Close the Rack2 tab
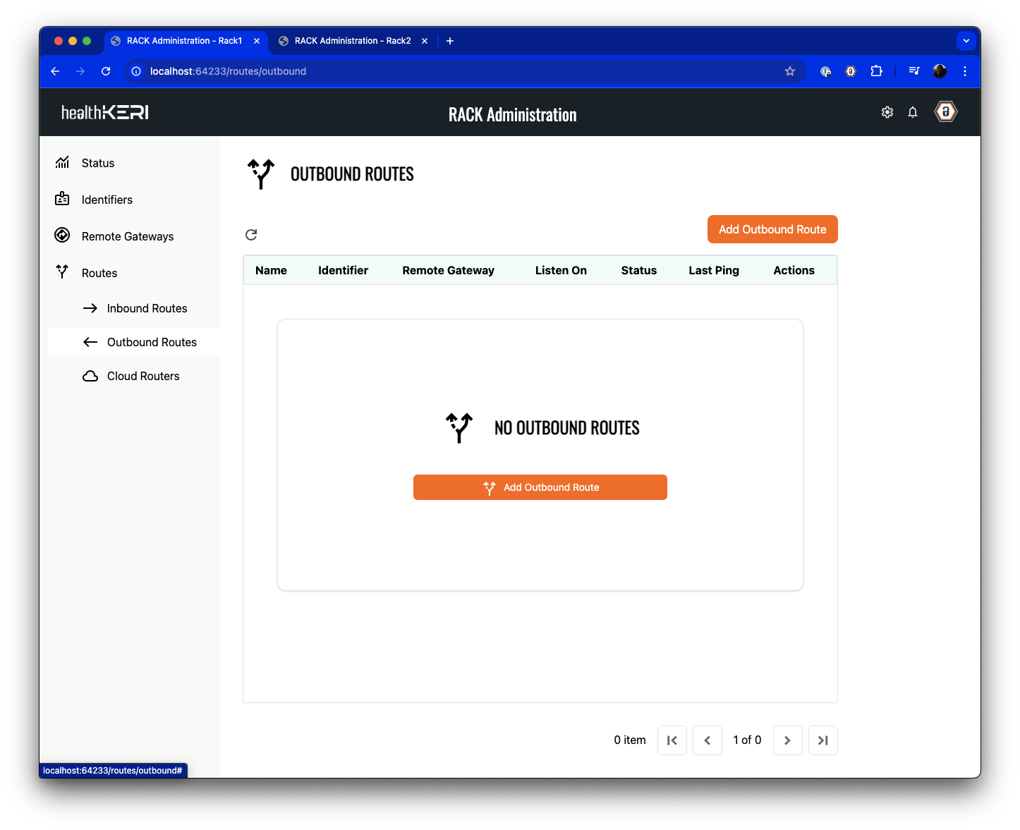 (425, 41)
